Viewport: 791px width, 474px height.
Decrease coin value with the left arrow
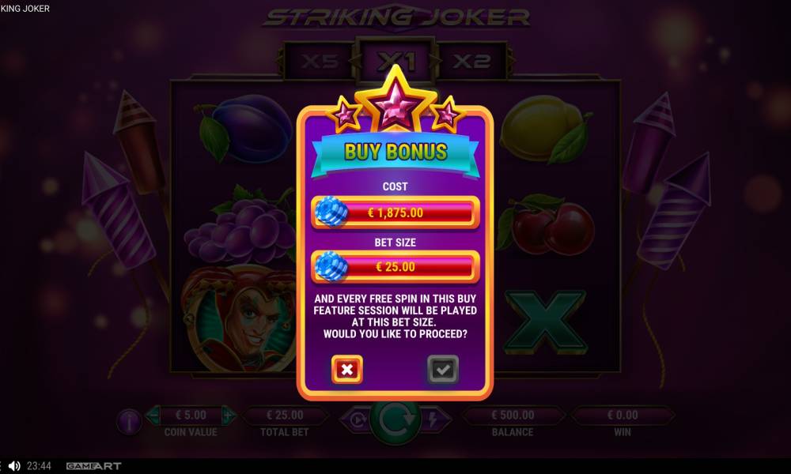pyautogui.click(x=153, y=416)
